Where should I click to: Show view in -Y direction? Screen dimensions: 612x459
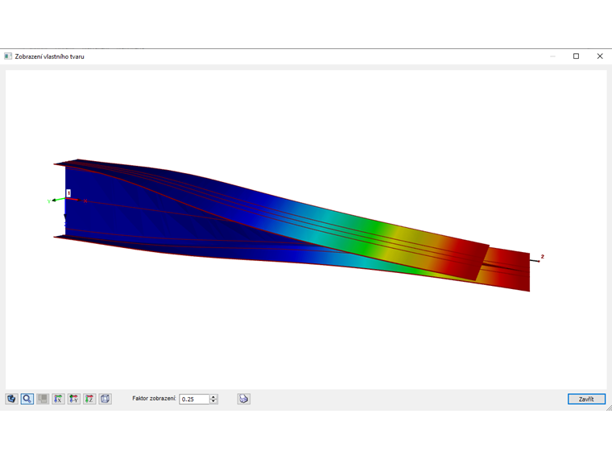(74, 399)
